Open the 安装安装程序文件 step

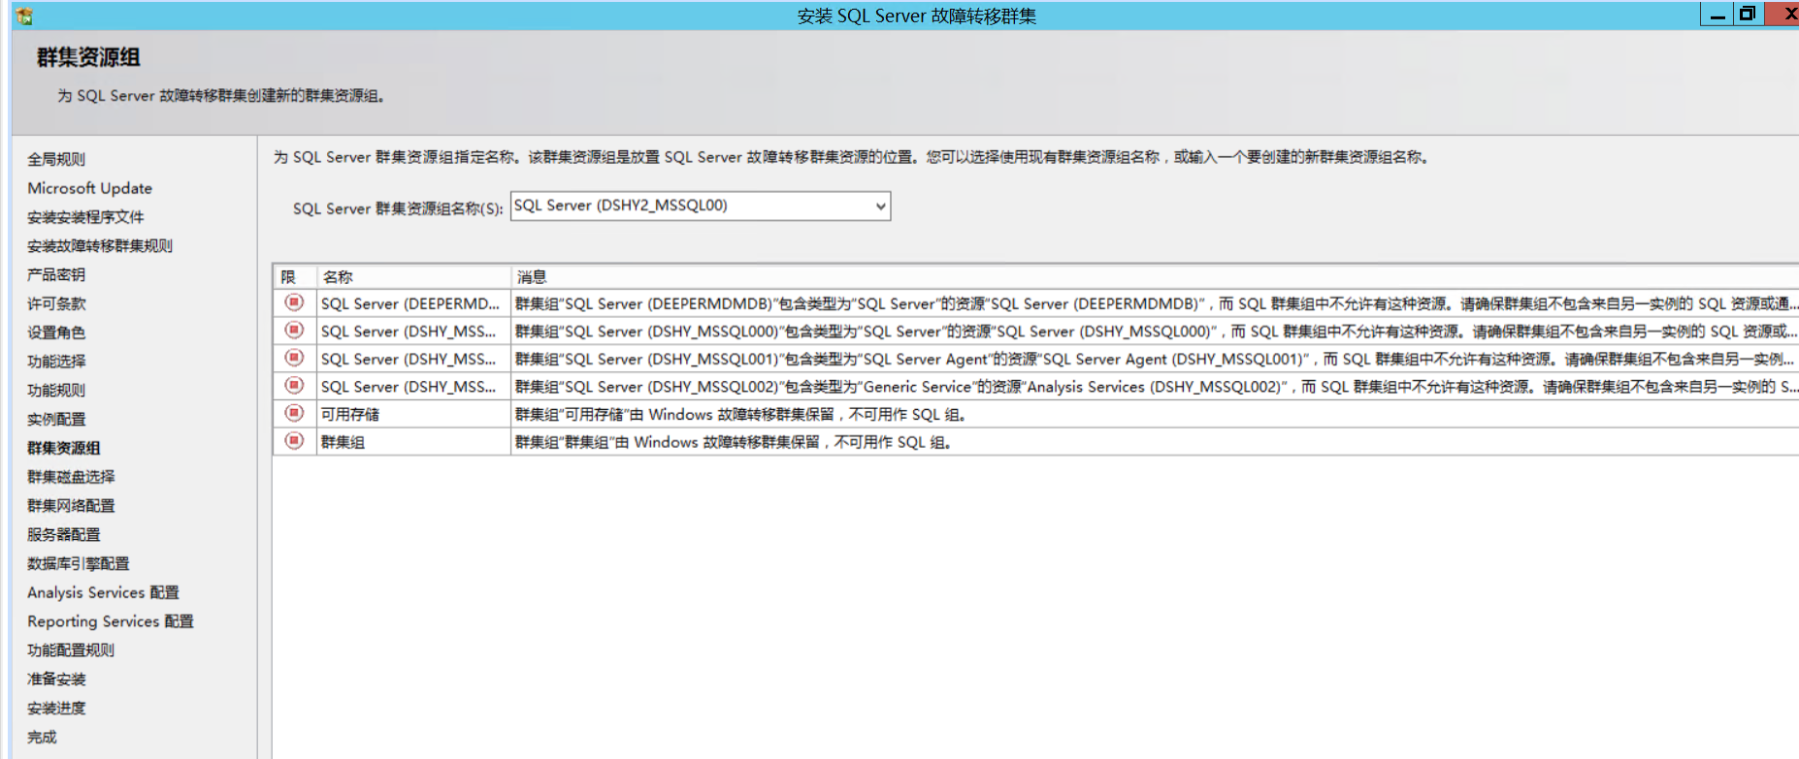(x=85, y=217)
